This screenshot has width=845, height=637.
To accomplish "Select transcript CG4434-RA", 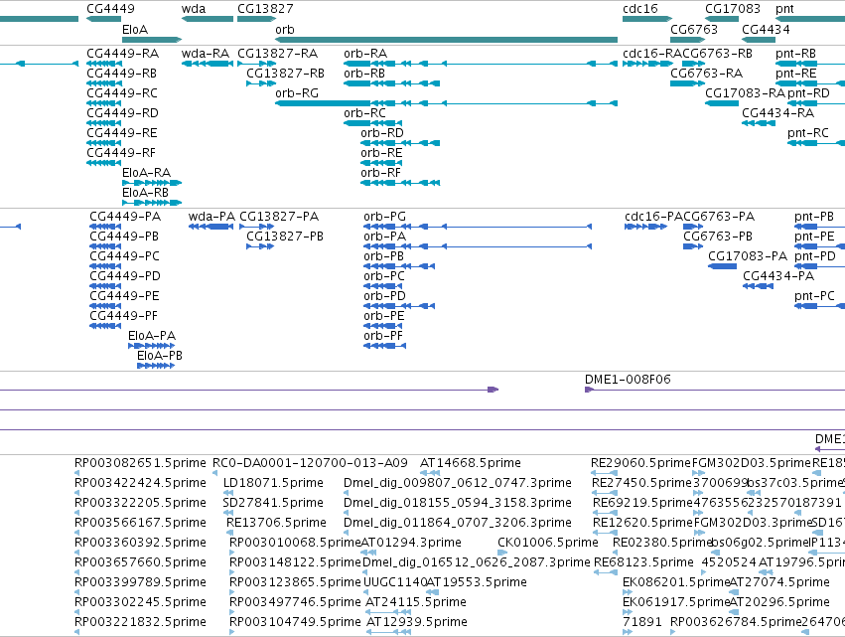I will pyautogui.click(x=759, y=123).
